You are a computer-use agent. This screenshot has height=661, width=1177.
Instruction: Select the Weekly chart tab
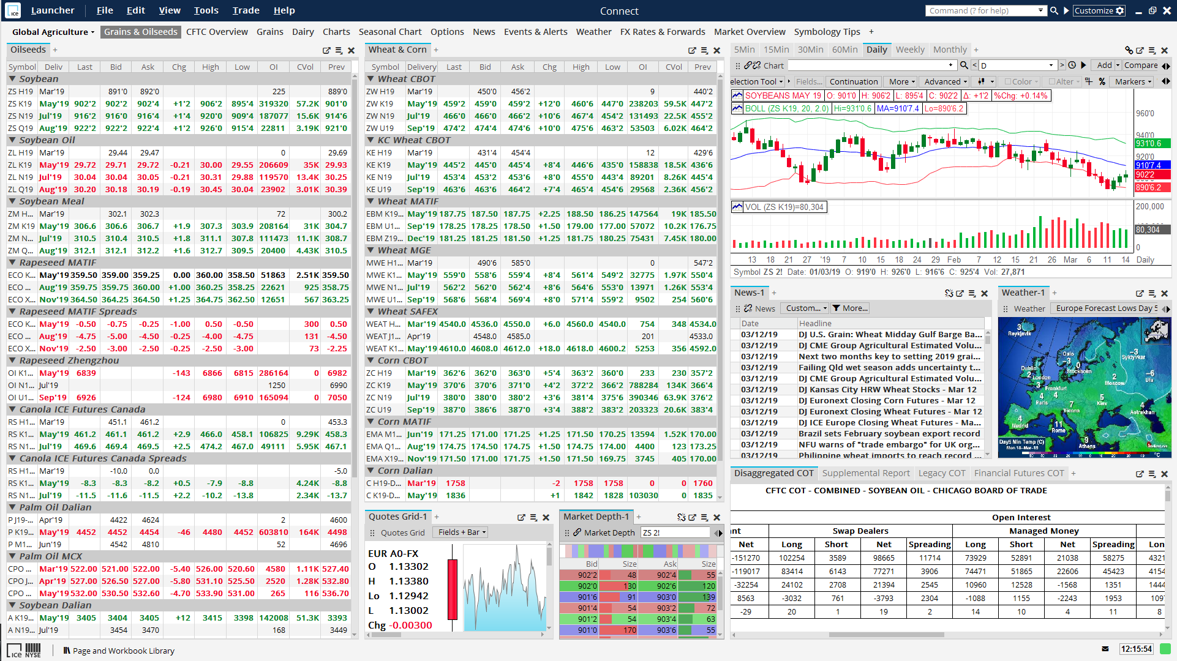pos(910,50)
